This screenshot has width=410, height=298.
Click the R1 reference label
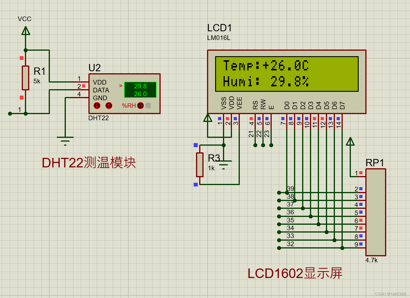(x=40, y=71)
